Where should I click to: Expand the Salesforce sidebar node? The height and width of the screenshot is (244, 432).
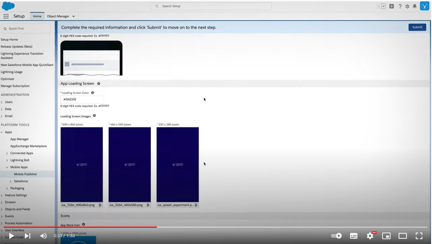11,181
